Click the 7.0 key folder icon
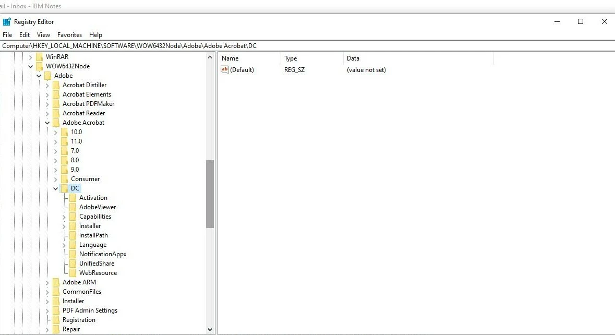The height and width of the screenshot is (335, 615). pos(64,151)
